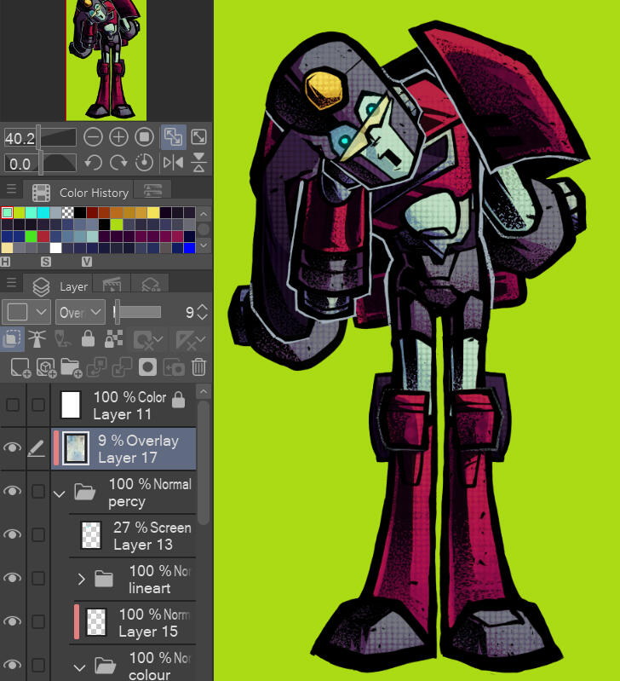
Task: Create a new vector layer
Action: coord(46,367)
